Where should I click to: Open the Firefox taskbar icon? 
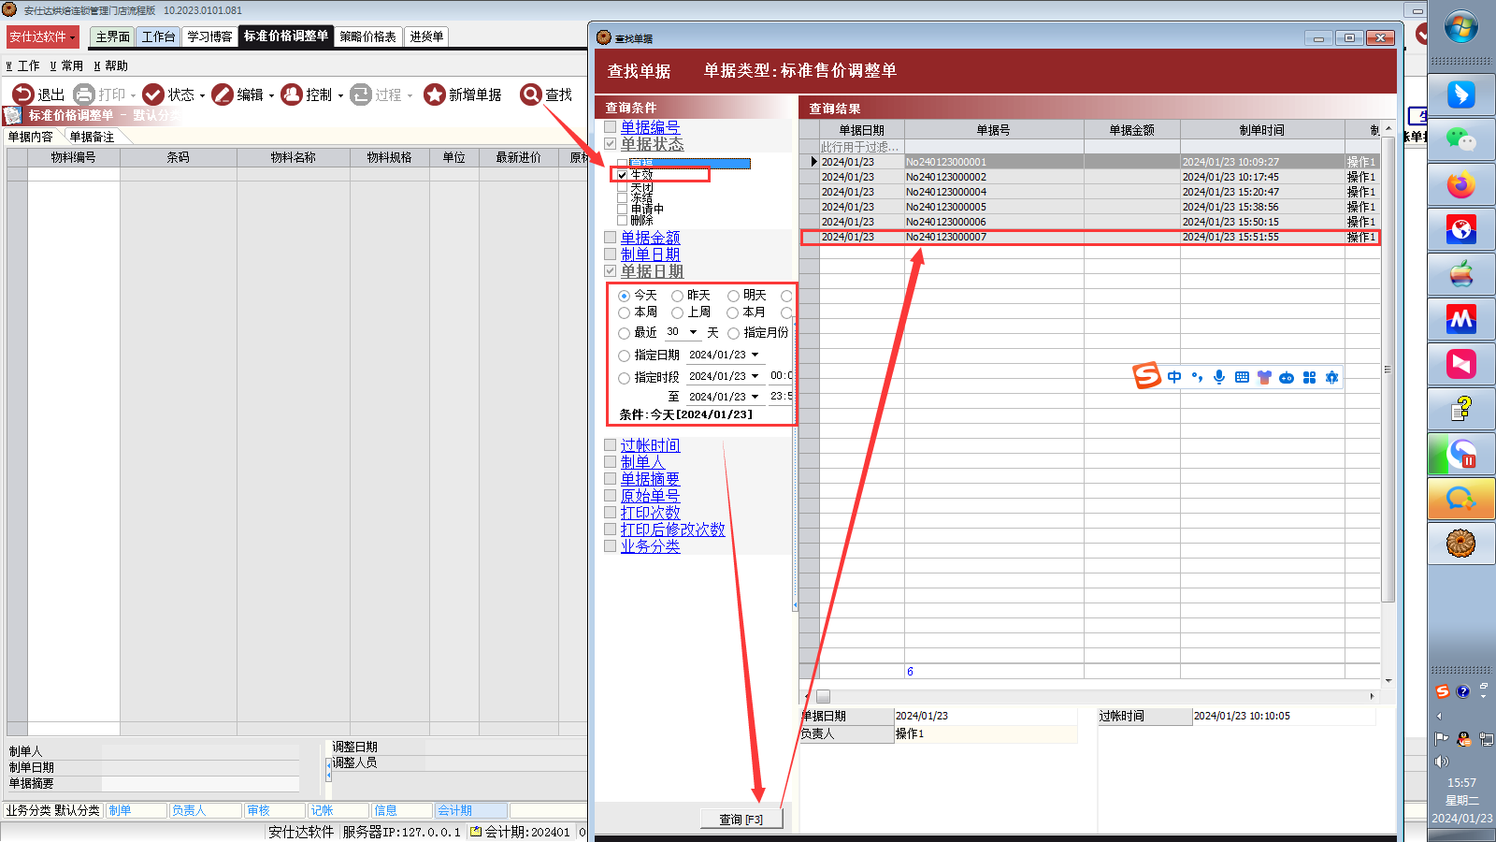tap(1461, 184)
